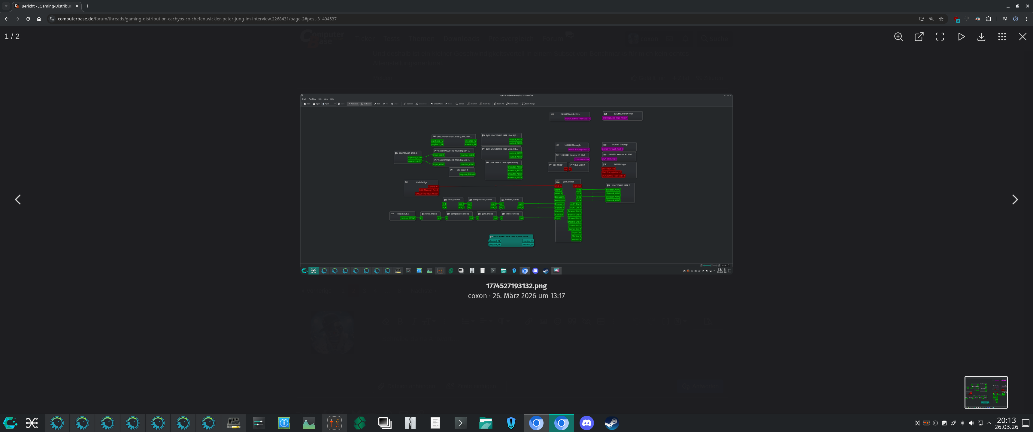Screen dimensions: 1033x432
Task: Open image in new window
Action: pyautogui.click(x=919, y=37)
